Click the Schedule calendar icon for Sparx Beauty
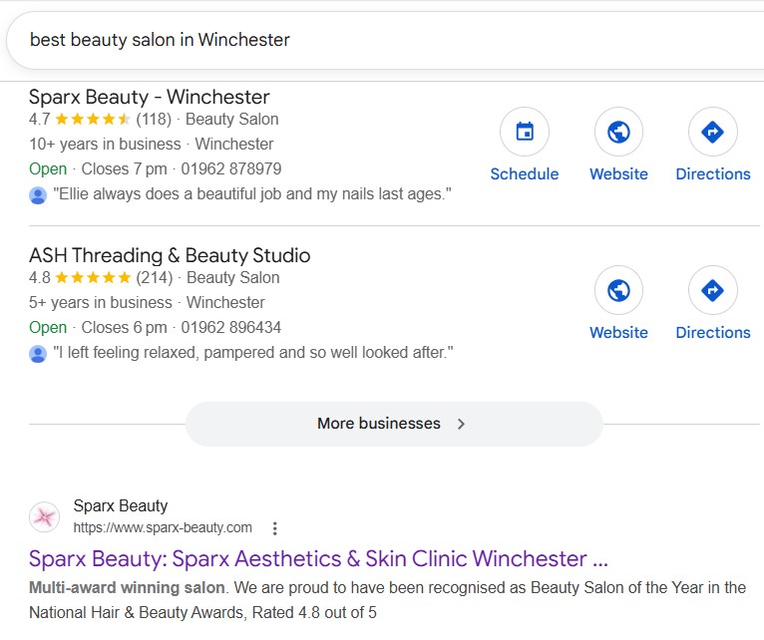This screenshot has height=640, width=764. pyautogui.click(x=525, y=132)
